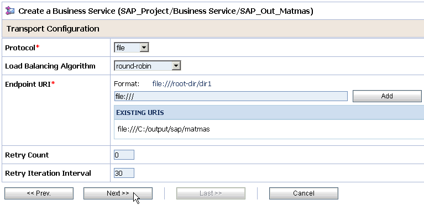The image size is (424, 205).
Task: Go back with the << Prev. button
Action: [x=39, y=193]
